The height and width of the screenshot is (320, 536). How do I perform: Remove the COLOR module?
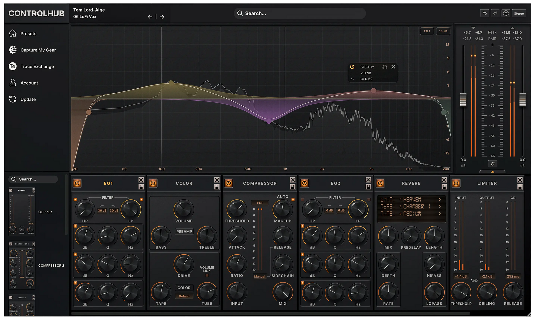[217, 180]
